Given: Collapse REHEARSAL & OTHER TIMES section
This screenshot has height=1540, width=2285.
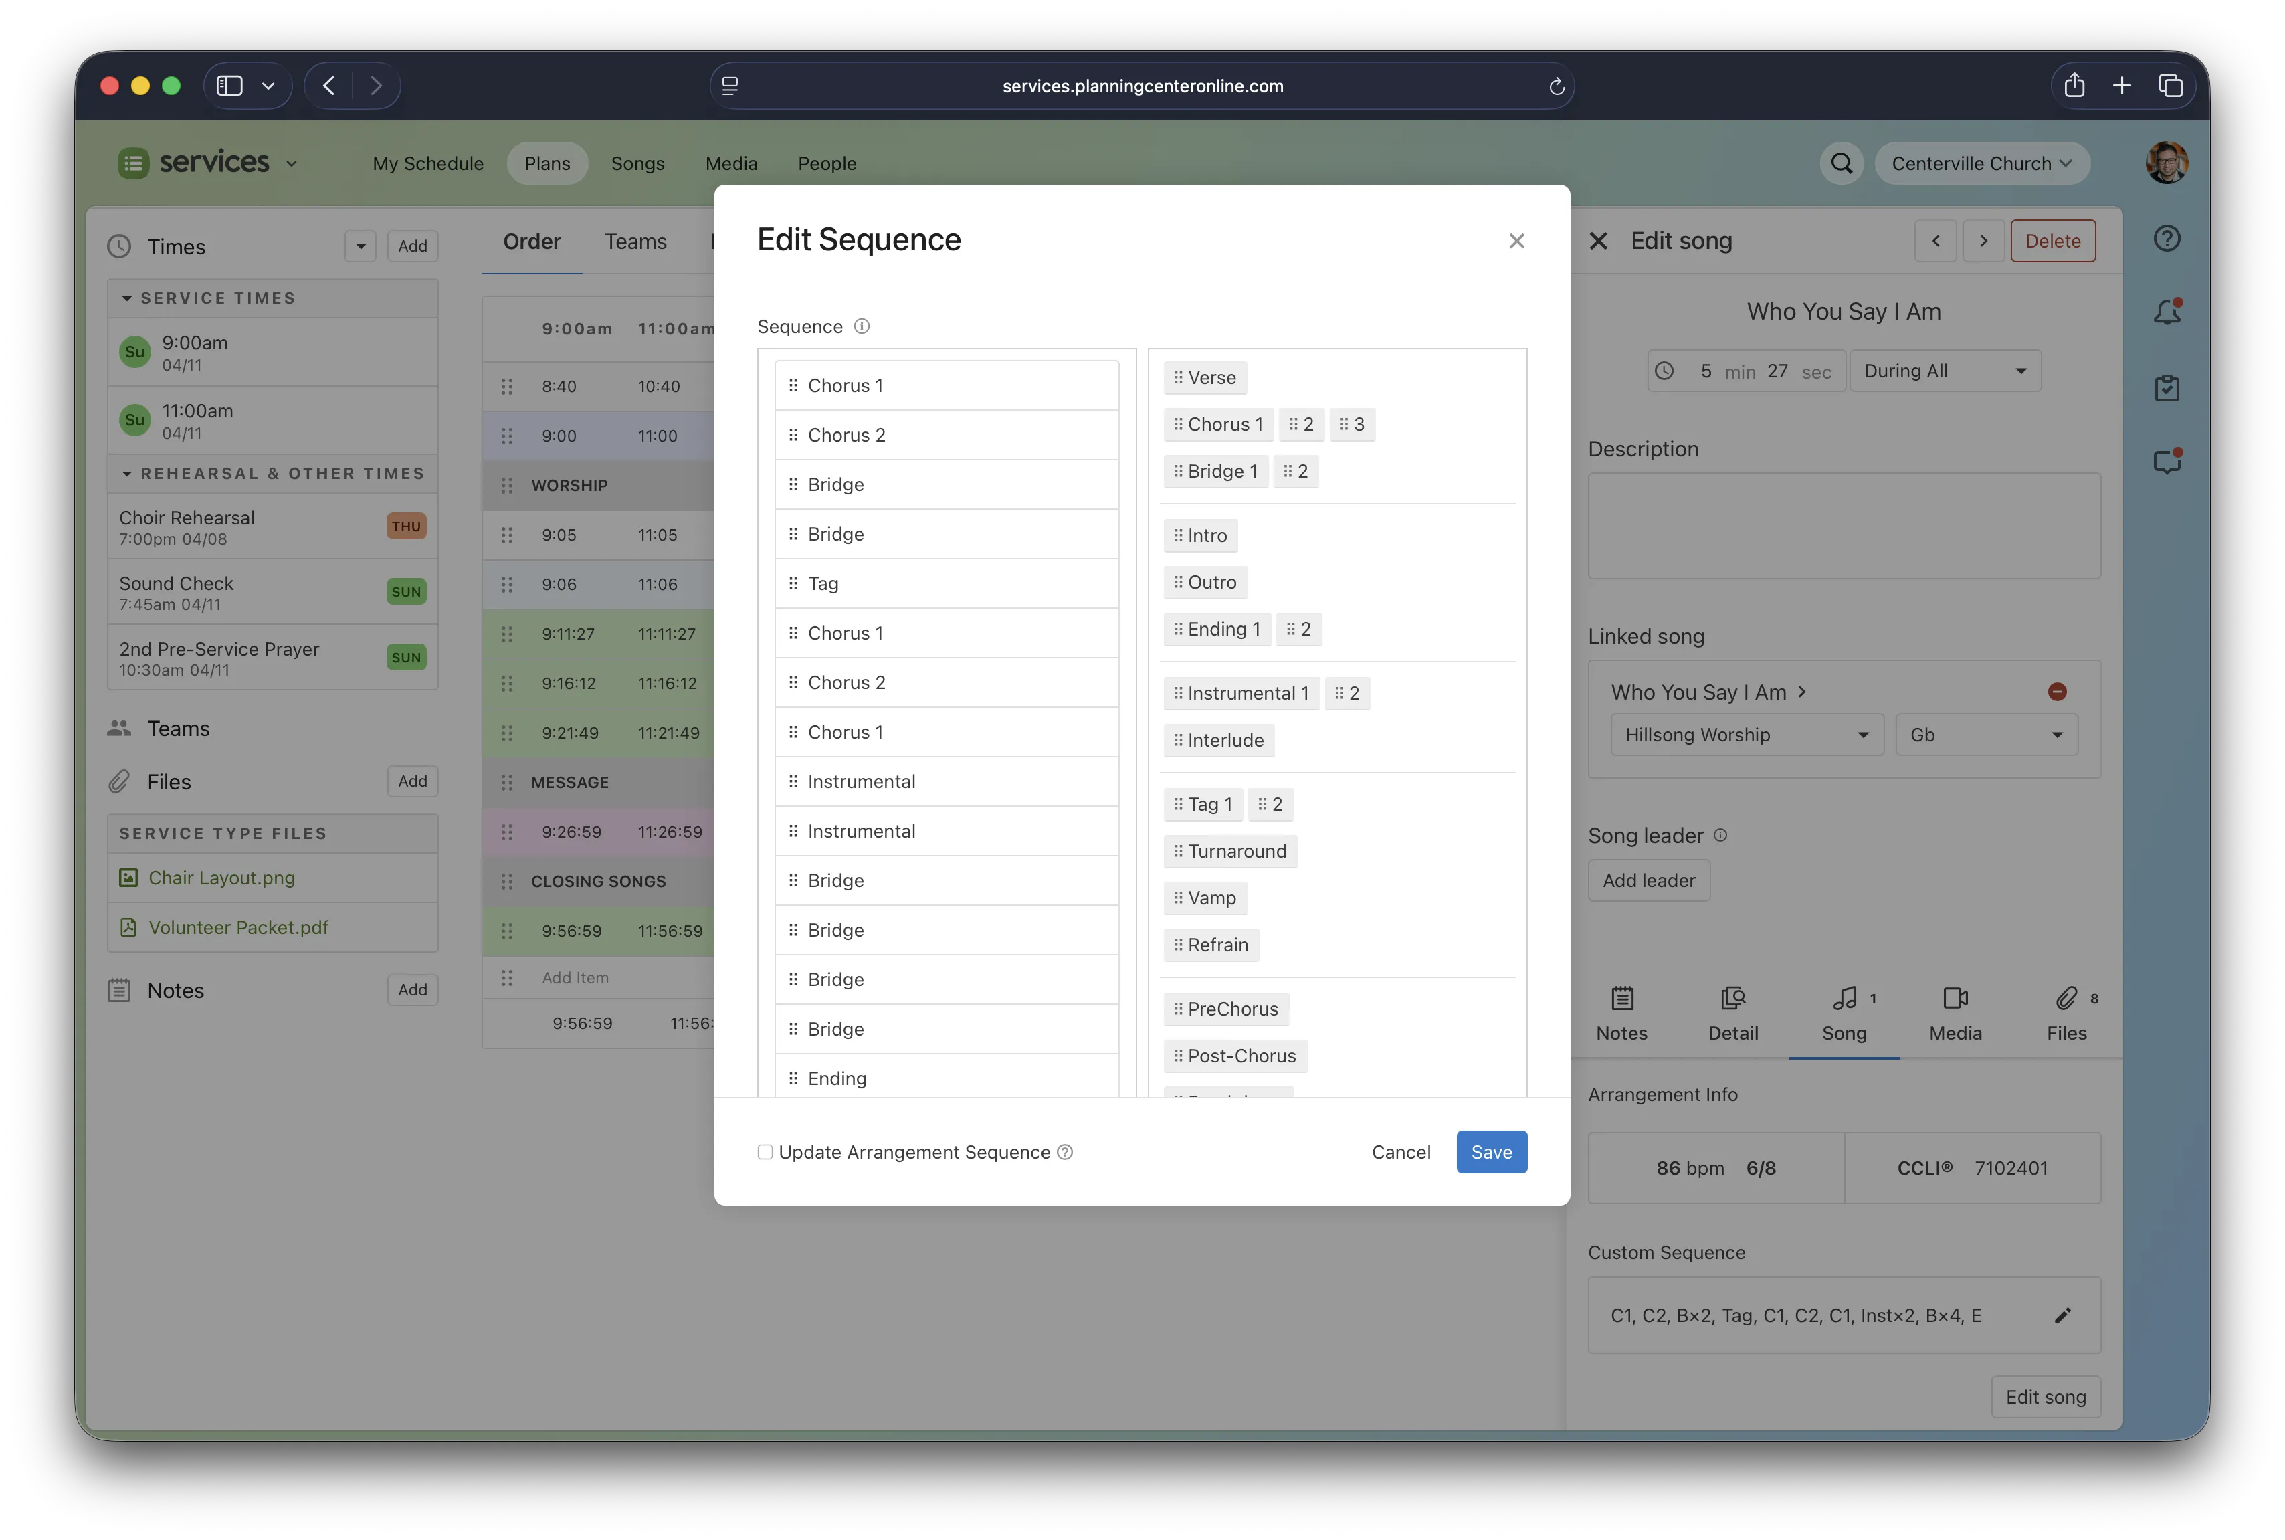Looking at the screenshot, I should point(126,474).
